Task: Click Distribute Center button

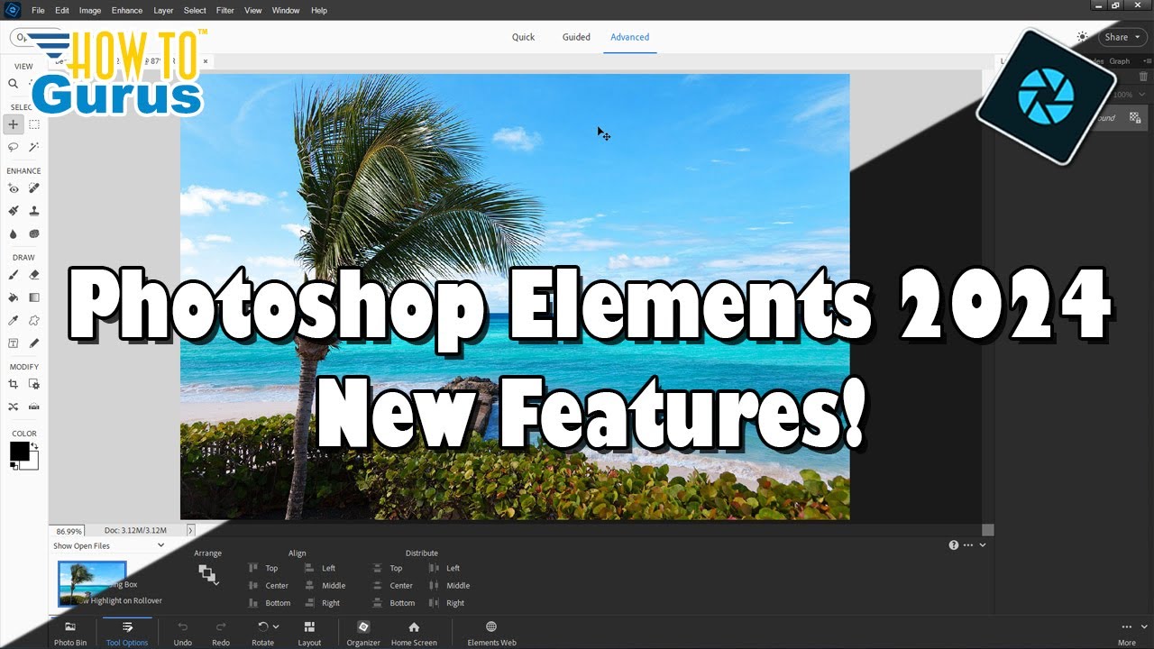Action: (x=393, y=586)
